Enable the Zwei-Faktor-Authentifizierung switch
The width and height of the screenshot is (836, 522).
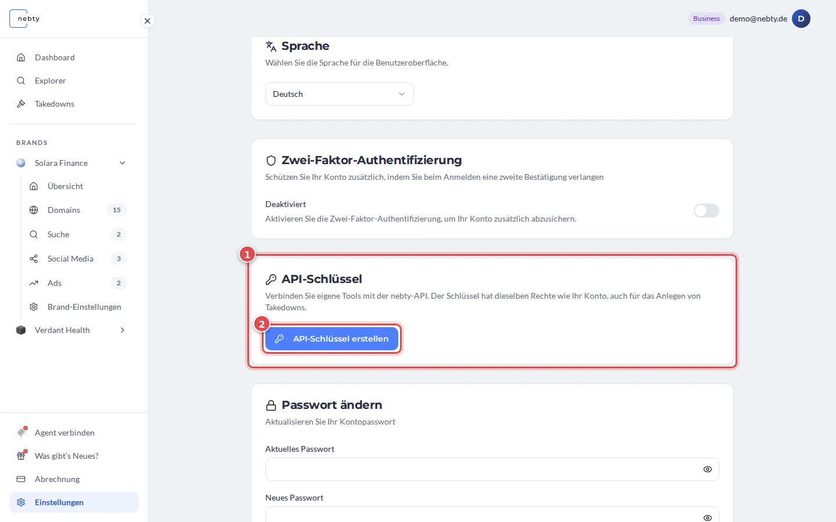click(x=707, y=211)
